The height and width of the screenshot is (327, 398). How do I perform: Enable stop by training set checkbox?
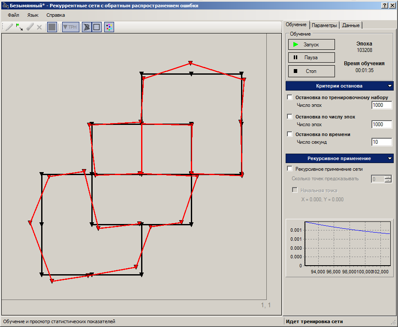290,97
